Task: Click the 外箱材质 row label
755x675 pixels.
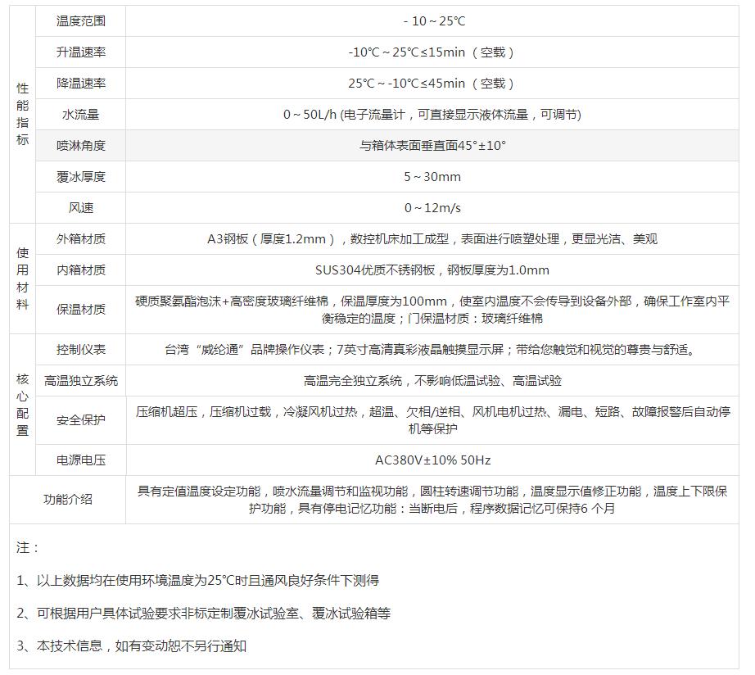Action: [x=80, y=239]
